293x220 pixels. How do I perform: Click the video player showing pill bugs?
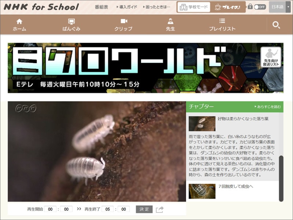pyautogui.click(x=97, y=151)
